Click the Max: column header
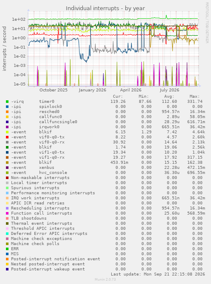The width and height of the screenshot is (211, 284). pyautogui.click(x=194, y=97)
